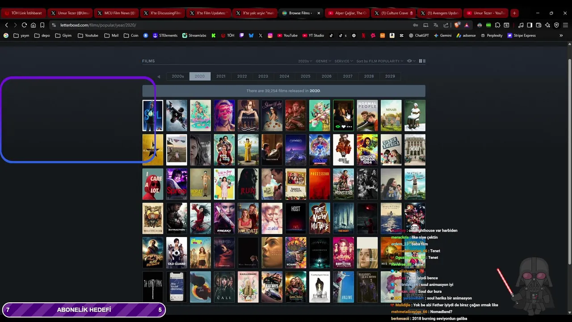Screen dimensions: 572x322
Task: Open the Wonder Woman 1984 poster
Action: [x=367, y=150]
